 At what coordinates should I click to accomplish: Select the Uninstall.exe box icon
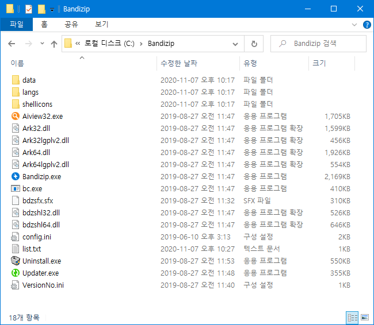click(16, 261)
